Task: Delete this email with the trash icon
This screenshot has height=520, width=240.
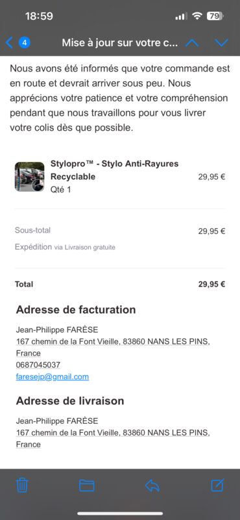Action: coord(22,486)
